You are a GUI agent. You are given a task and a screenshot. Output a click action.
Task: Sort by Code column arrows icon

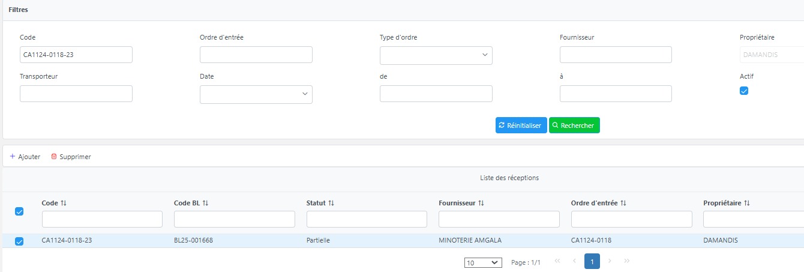click(64, 203)
